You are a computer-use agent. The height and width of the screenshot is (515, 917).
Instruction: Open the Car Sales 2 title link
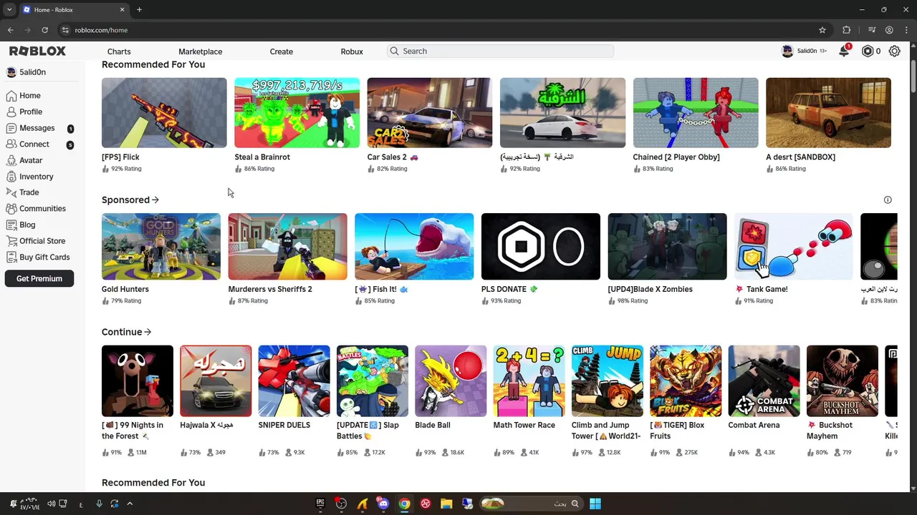click(x=393, y=157)
